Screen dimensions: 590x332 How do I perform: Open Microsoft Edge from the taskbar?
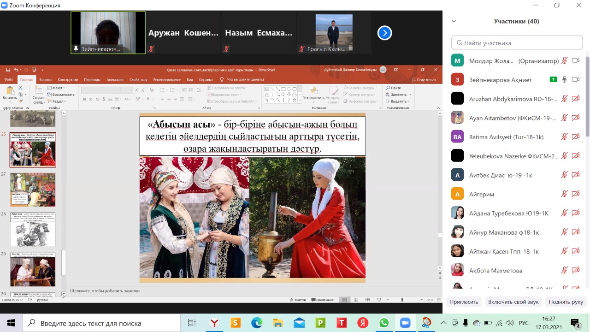pos(257,323)
